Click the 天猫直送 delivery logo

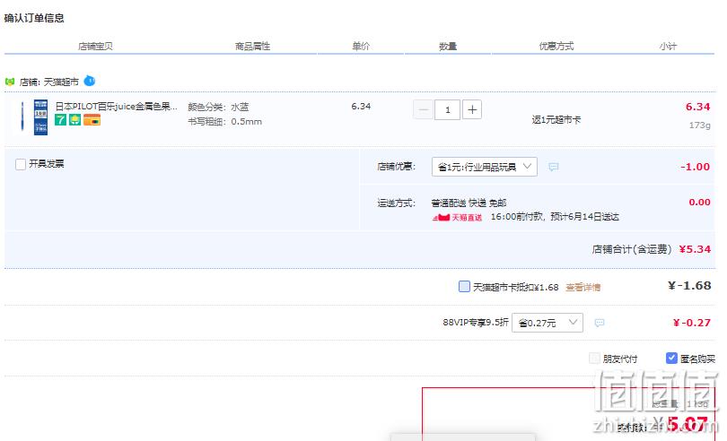(x=457, y=217)
